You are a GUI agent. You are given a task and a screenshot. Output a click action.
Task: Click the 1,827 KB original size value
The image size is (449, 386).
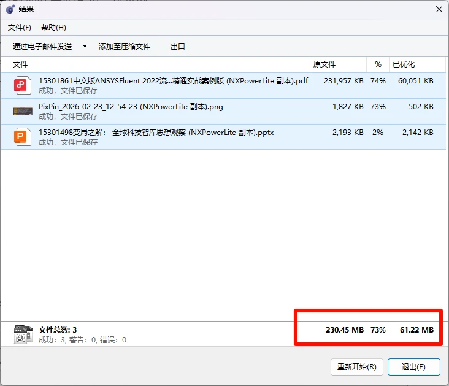pos(348,107)
